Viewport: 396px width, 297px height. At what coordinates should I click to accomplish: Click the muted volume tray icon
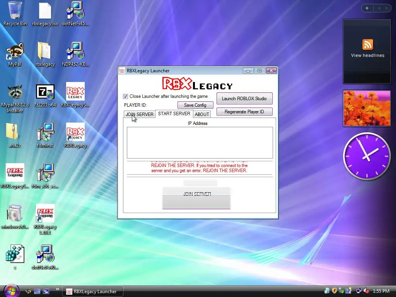click(367, 291)
